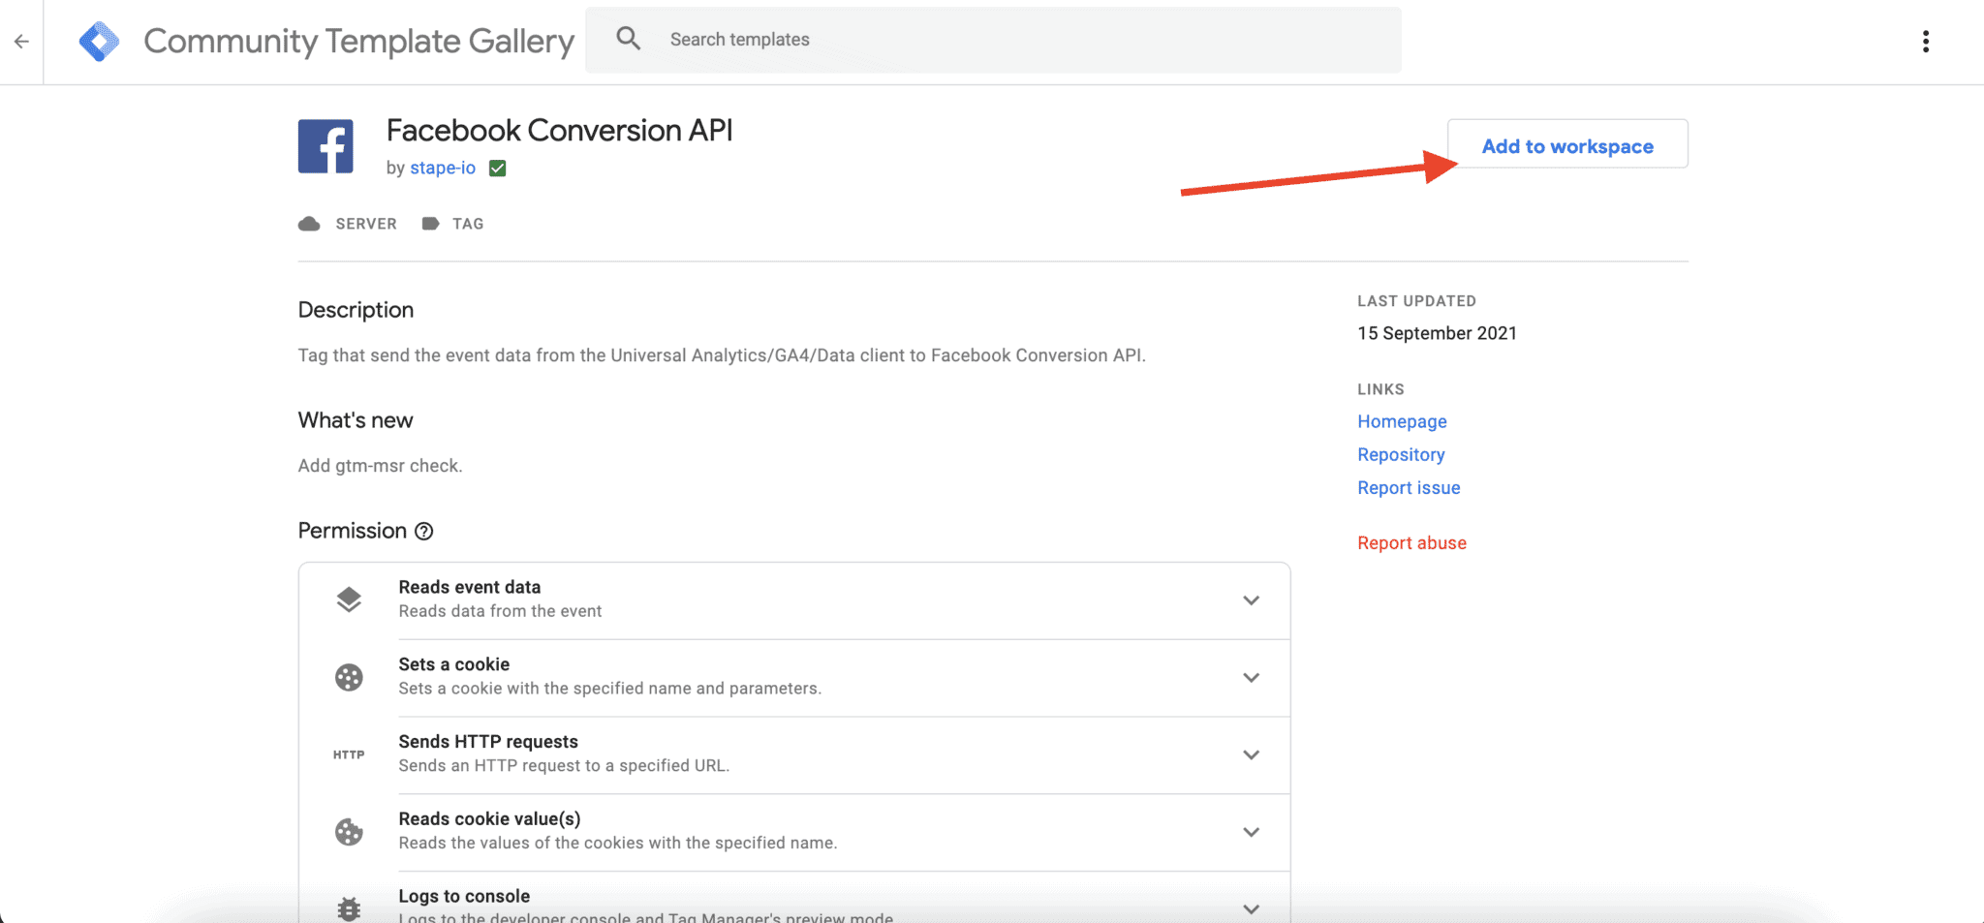The width and height of the screenshot is (1984, 923).
Task: Open the stape-io author link
Action: pos(443,168)
